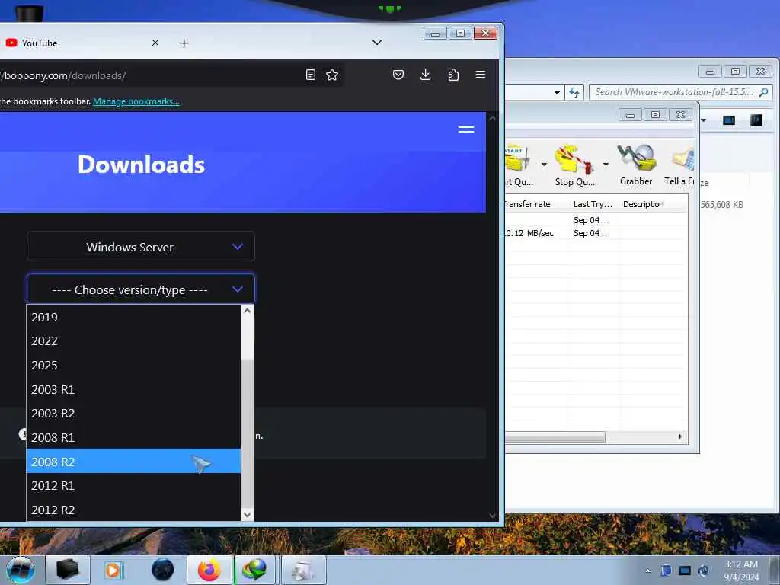The image size is (780, 585).
Task: Open Firefox reader view icon
Action: (311, 75)
